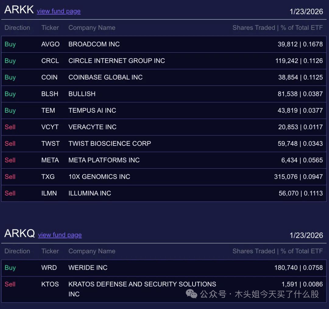Click BROADCOM INC company name
The width and height of the screenshot is (329, 309).
[94, 44]
